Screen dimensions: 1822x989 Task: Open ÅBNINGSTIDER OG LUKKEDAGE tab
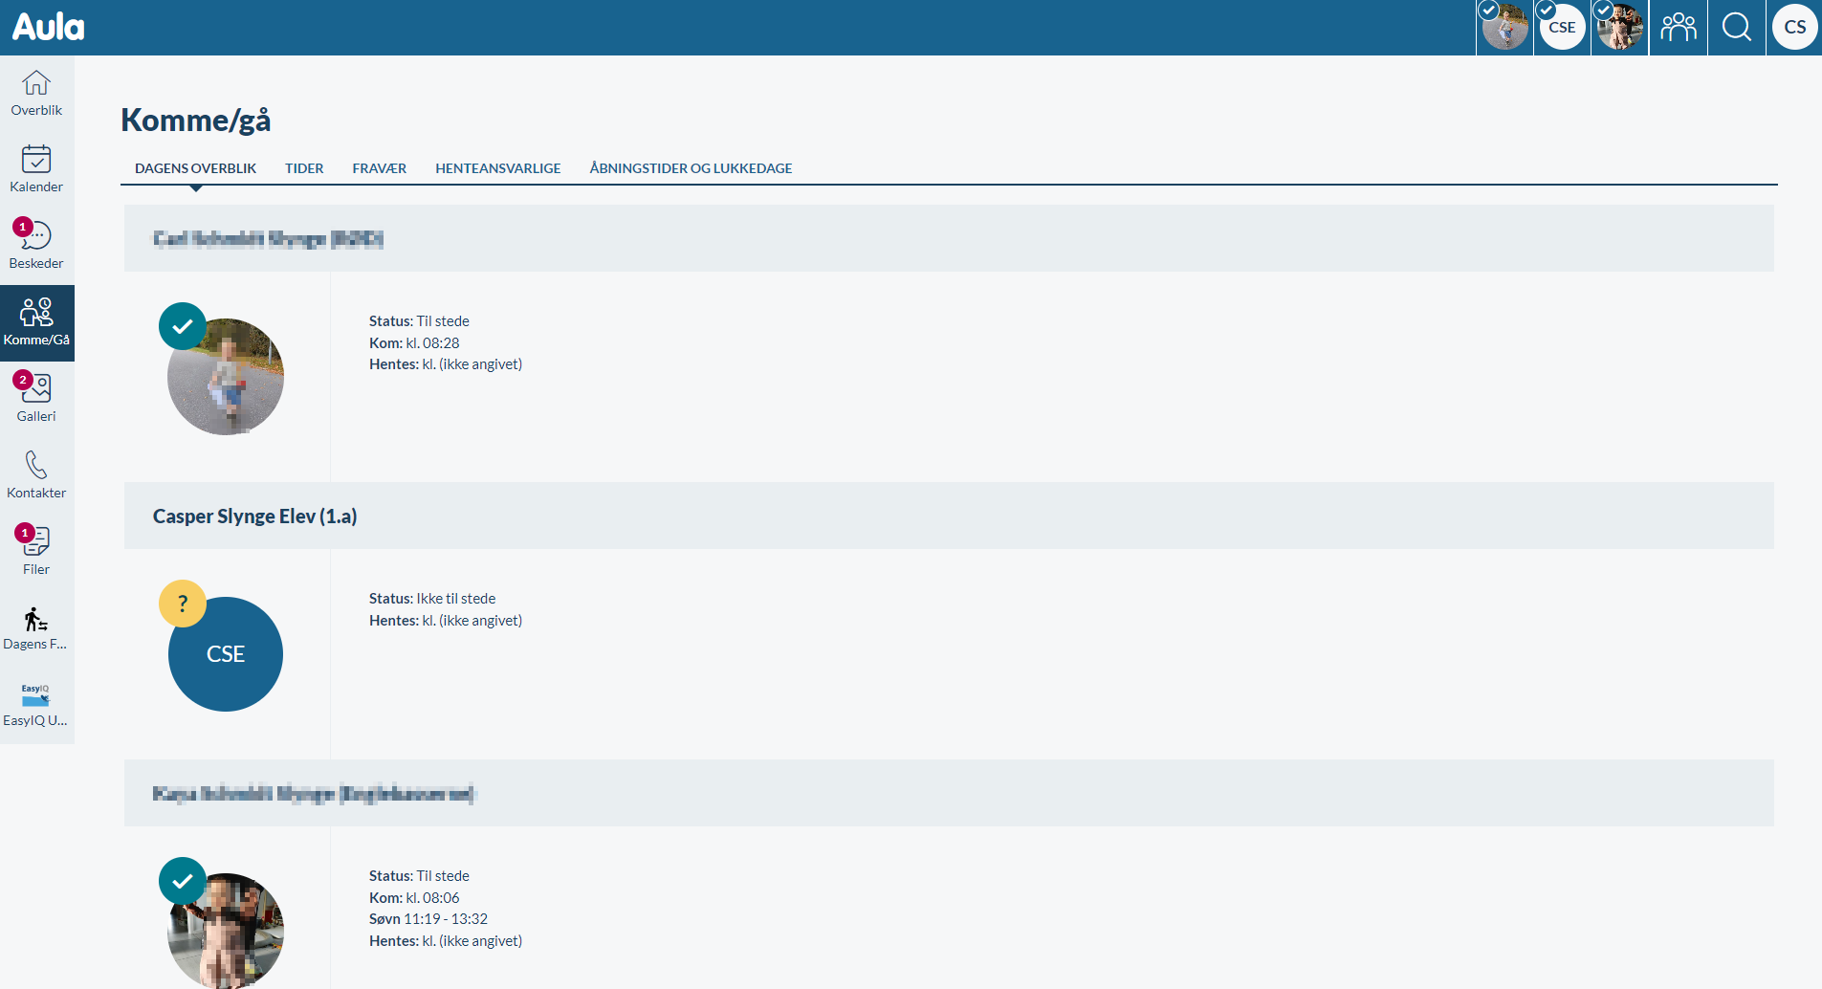coord(691,168)
